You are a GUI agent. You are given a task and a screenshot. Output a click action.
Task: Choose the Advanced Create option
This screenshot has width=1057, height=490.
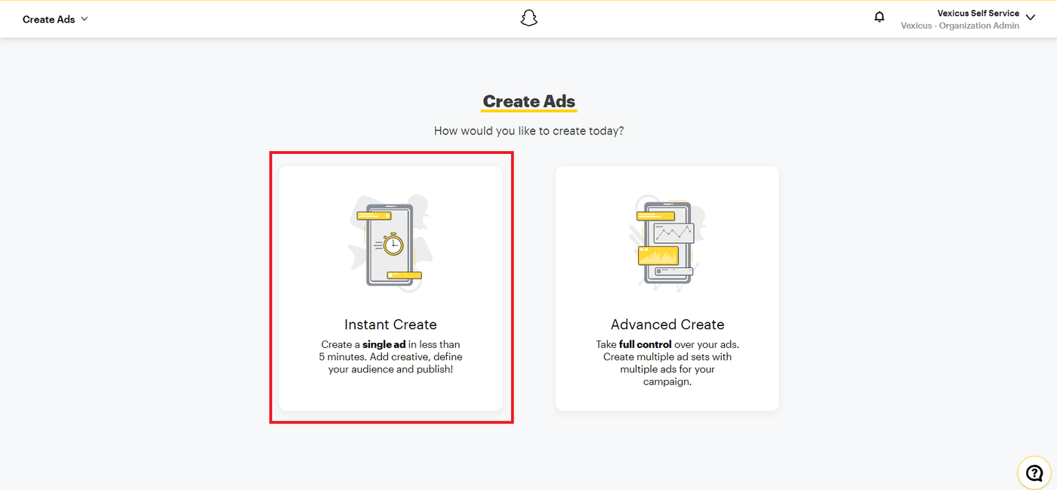point(667,288)
